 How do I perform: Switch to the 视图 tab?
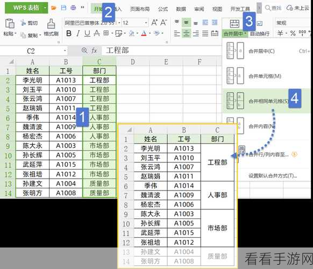pos(217,9)
